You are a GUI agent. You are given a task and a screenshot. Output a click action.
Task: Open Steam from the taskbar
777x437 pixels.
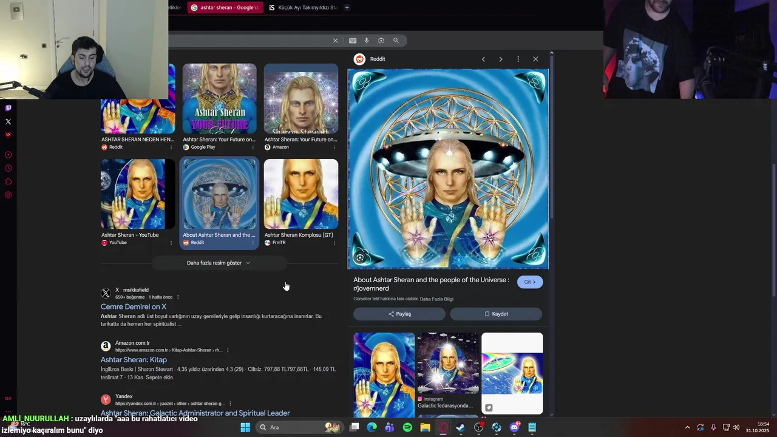click(x=461, y=427)
